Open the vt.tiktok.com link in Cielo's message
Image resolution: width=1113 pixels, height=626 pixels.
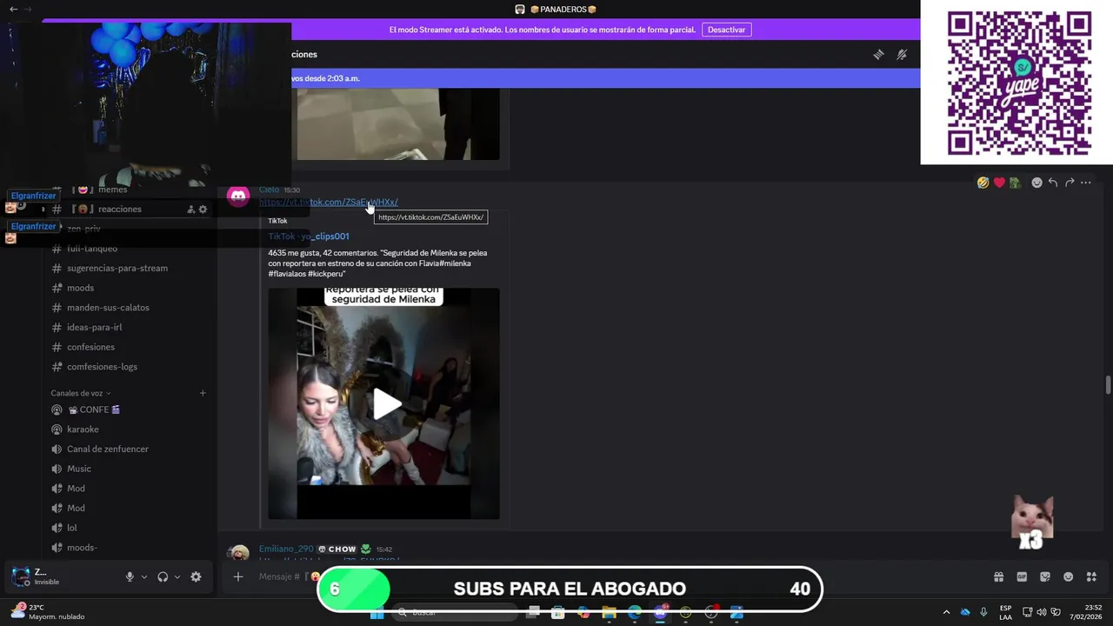[329, 203]
